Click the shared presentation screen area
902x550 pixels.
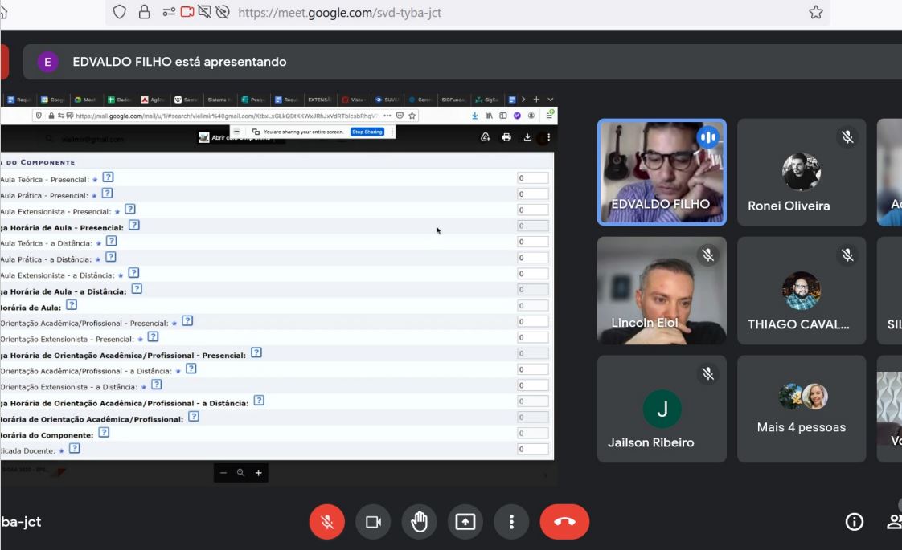[277, 289]
